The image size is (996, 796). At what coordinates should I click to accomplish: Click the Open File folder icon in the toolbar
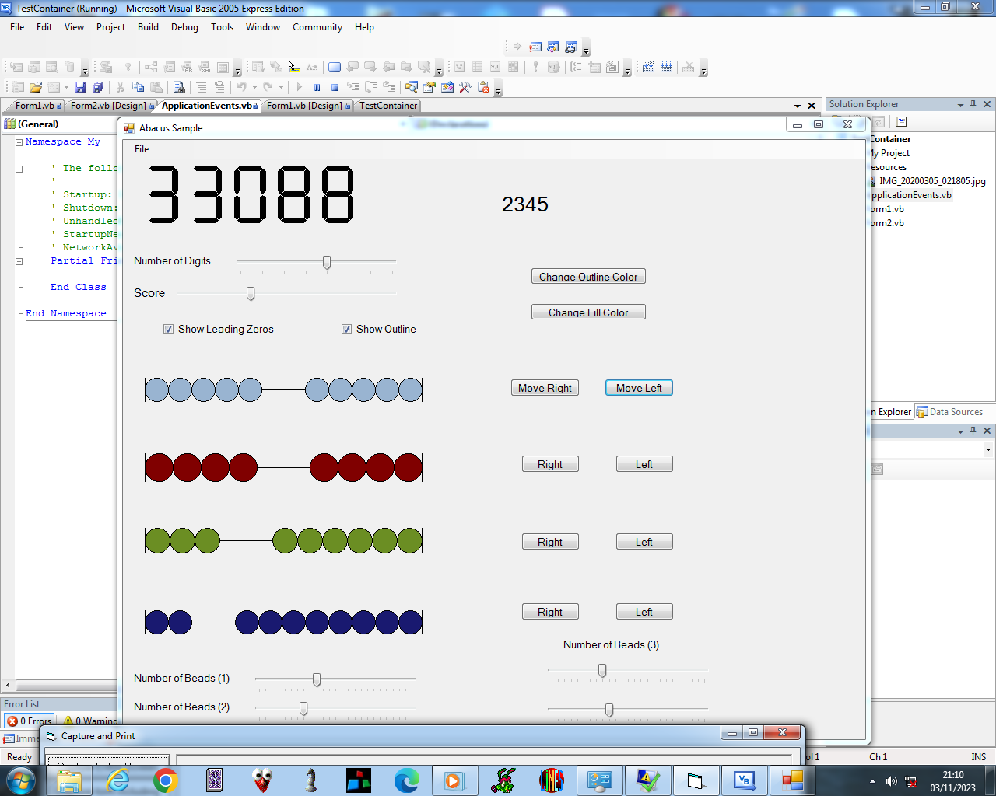point(36,87)
